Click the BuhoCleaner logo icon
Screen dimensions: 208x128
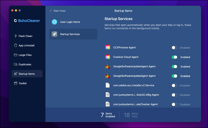[15, 21]
